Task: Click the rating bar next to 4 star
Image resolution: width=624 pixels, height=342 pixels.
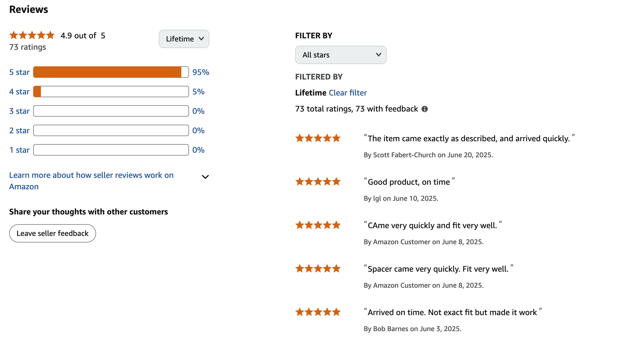Action: pyautogui.click(x=111, y=92)
